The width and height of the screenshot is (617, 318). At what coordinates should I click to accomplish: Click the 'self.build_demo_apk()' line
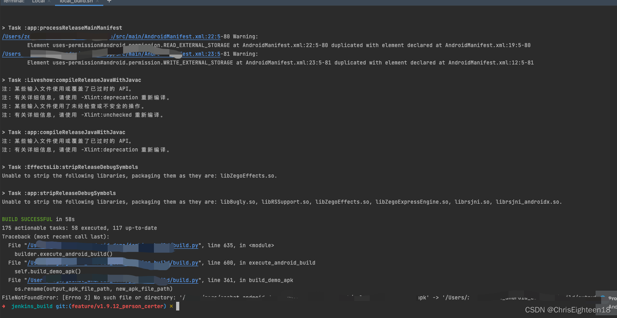tap(48, 271)
